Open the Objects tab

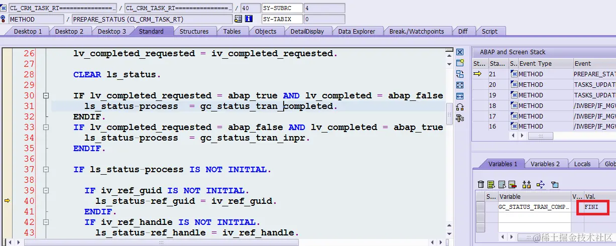pyautogui.click(x=266, y=31)
